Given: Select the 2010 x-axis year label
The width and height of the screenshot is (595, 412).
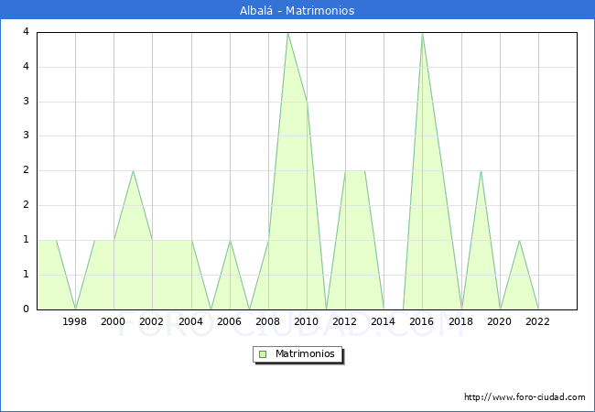Looking at the screenshot, I should coord(307,321).
